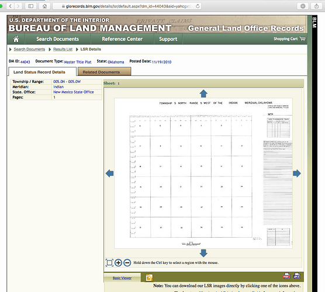Viewport: 325px width, 292px height.
Task: Pan the plat image down
Action: (x=203, y=253)
